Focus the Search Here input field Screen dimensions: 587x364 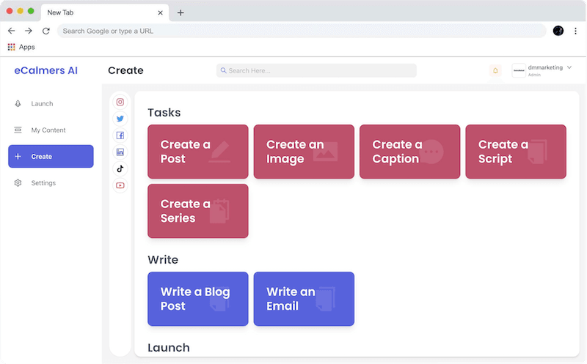(x=316, y=70)
